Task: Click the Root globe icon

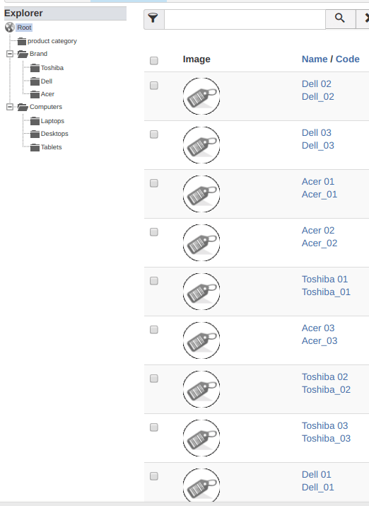Action: point(10,28)
